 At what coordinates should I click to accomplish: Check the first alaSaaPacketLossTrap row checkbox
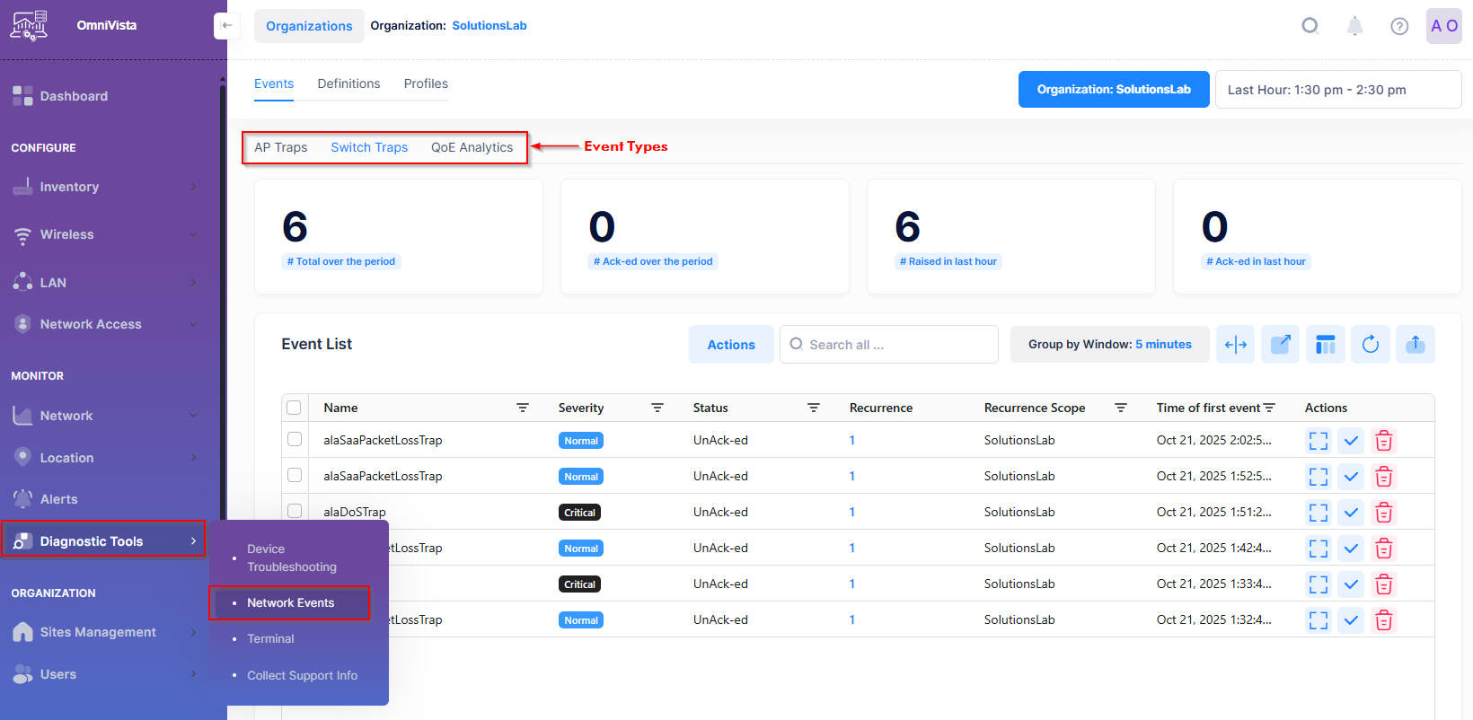tap(294, 440)
